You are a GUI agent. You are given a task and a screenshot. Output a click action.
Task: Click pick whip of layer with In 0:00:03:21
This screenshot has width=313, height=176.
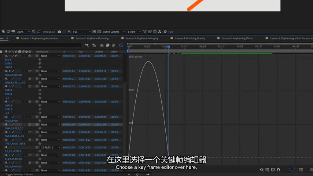tap(37, 79)
